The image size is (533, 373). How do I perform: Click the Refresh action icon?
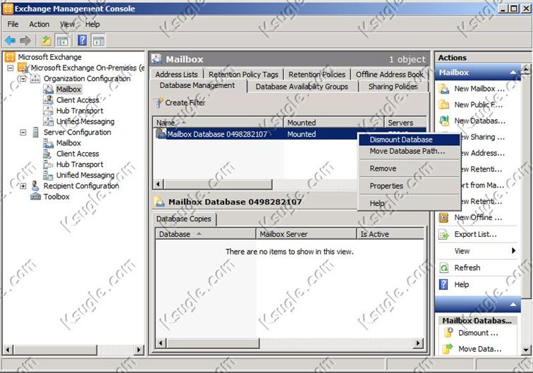coord(444,268)
